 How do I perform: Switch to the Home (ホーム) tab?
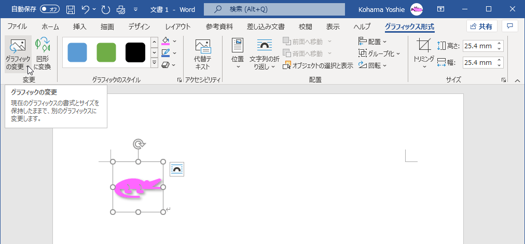click(x=50, y=27)
